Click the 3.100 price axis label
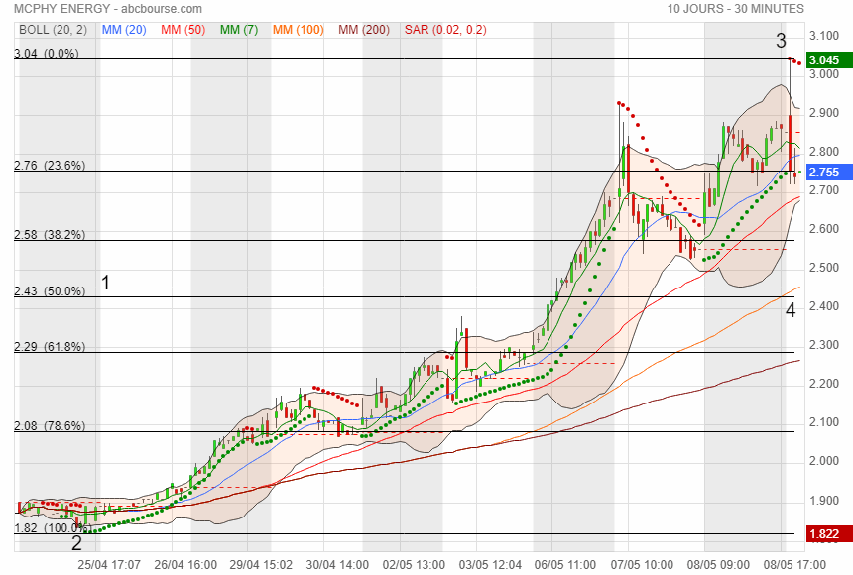The image size is (853, 575). click(824, 36)
